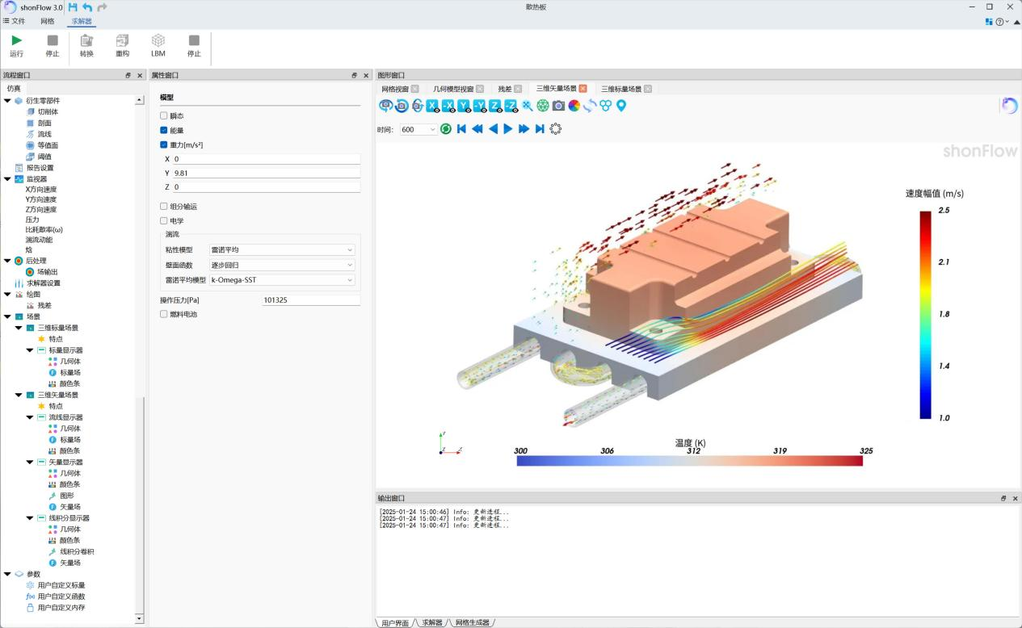Click the undo arrow in the title bar
1022x628 pixels.
coord(87,7)
